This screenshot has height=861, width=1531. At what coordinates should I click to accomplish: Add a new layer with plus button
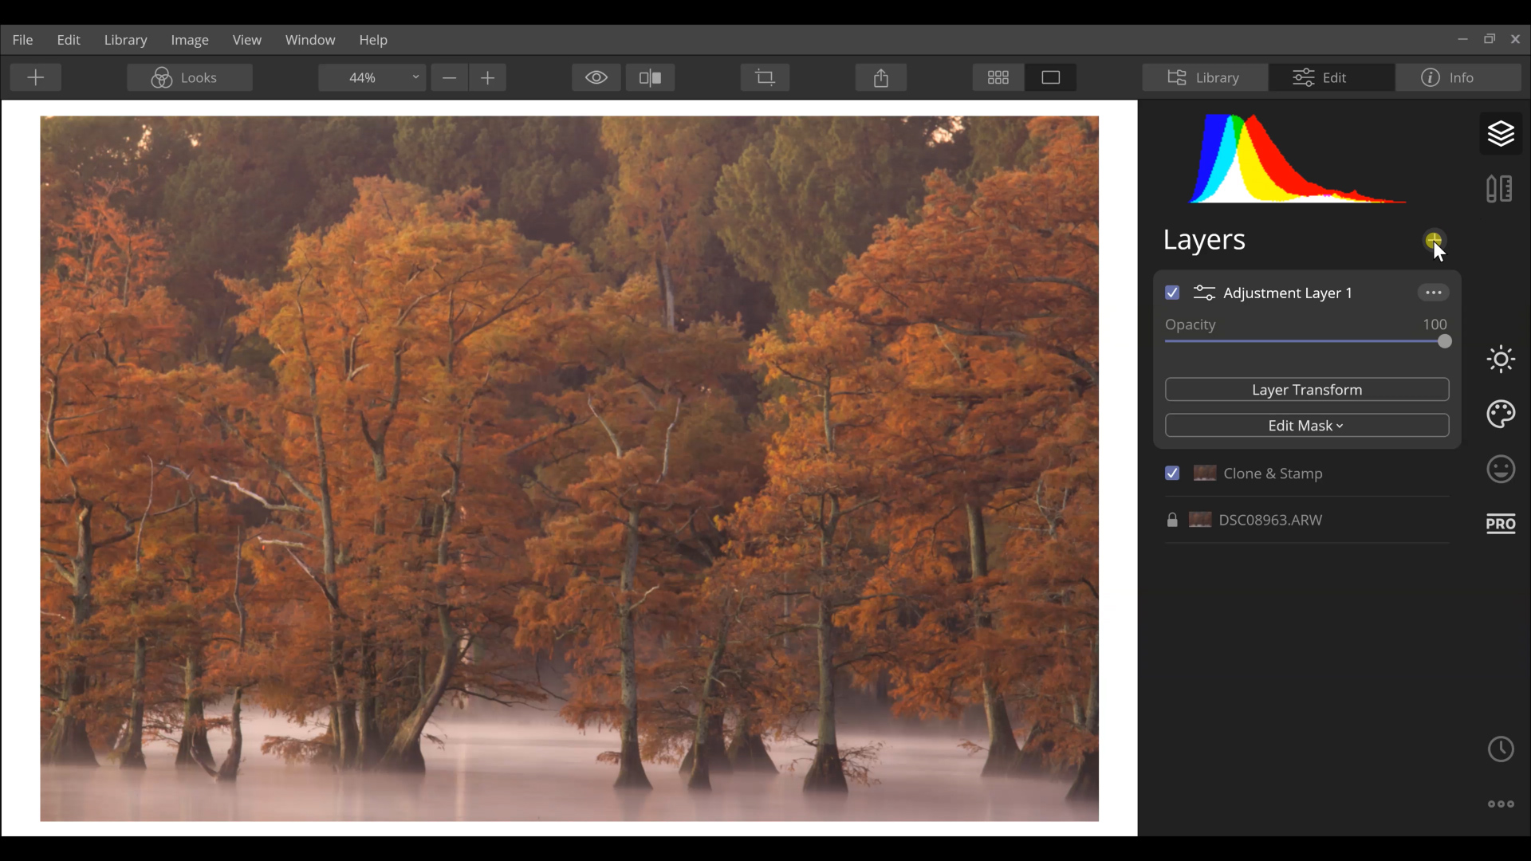click(1434, 240)
